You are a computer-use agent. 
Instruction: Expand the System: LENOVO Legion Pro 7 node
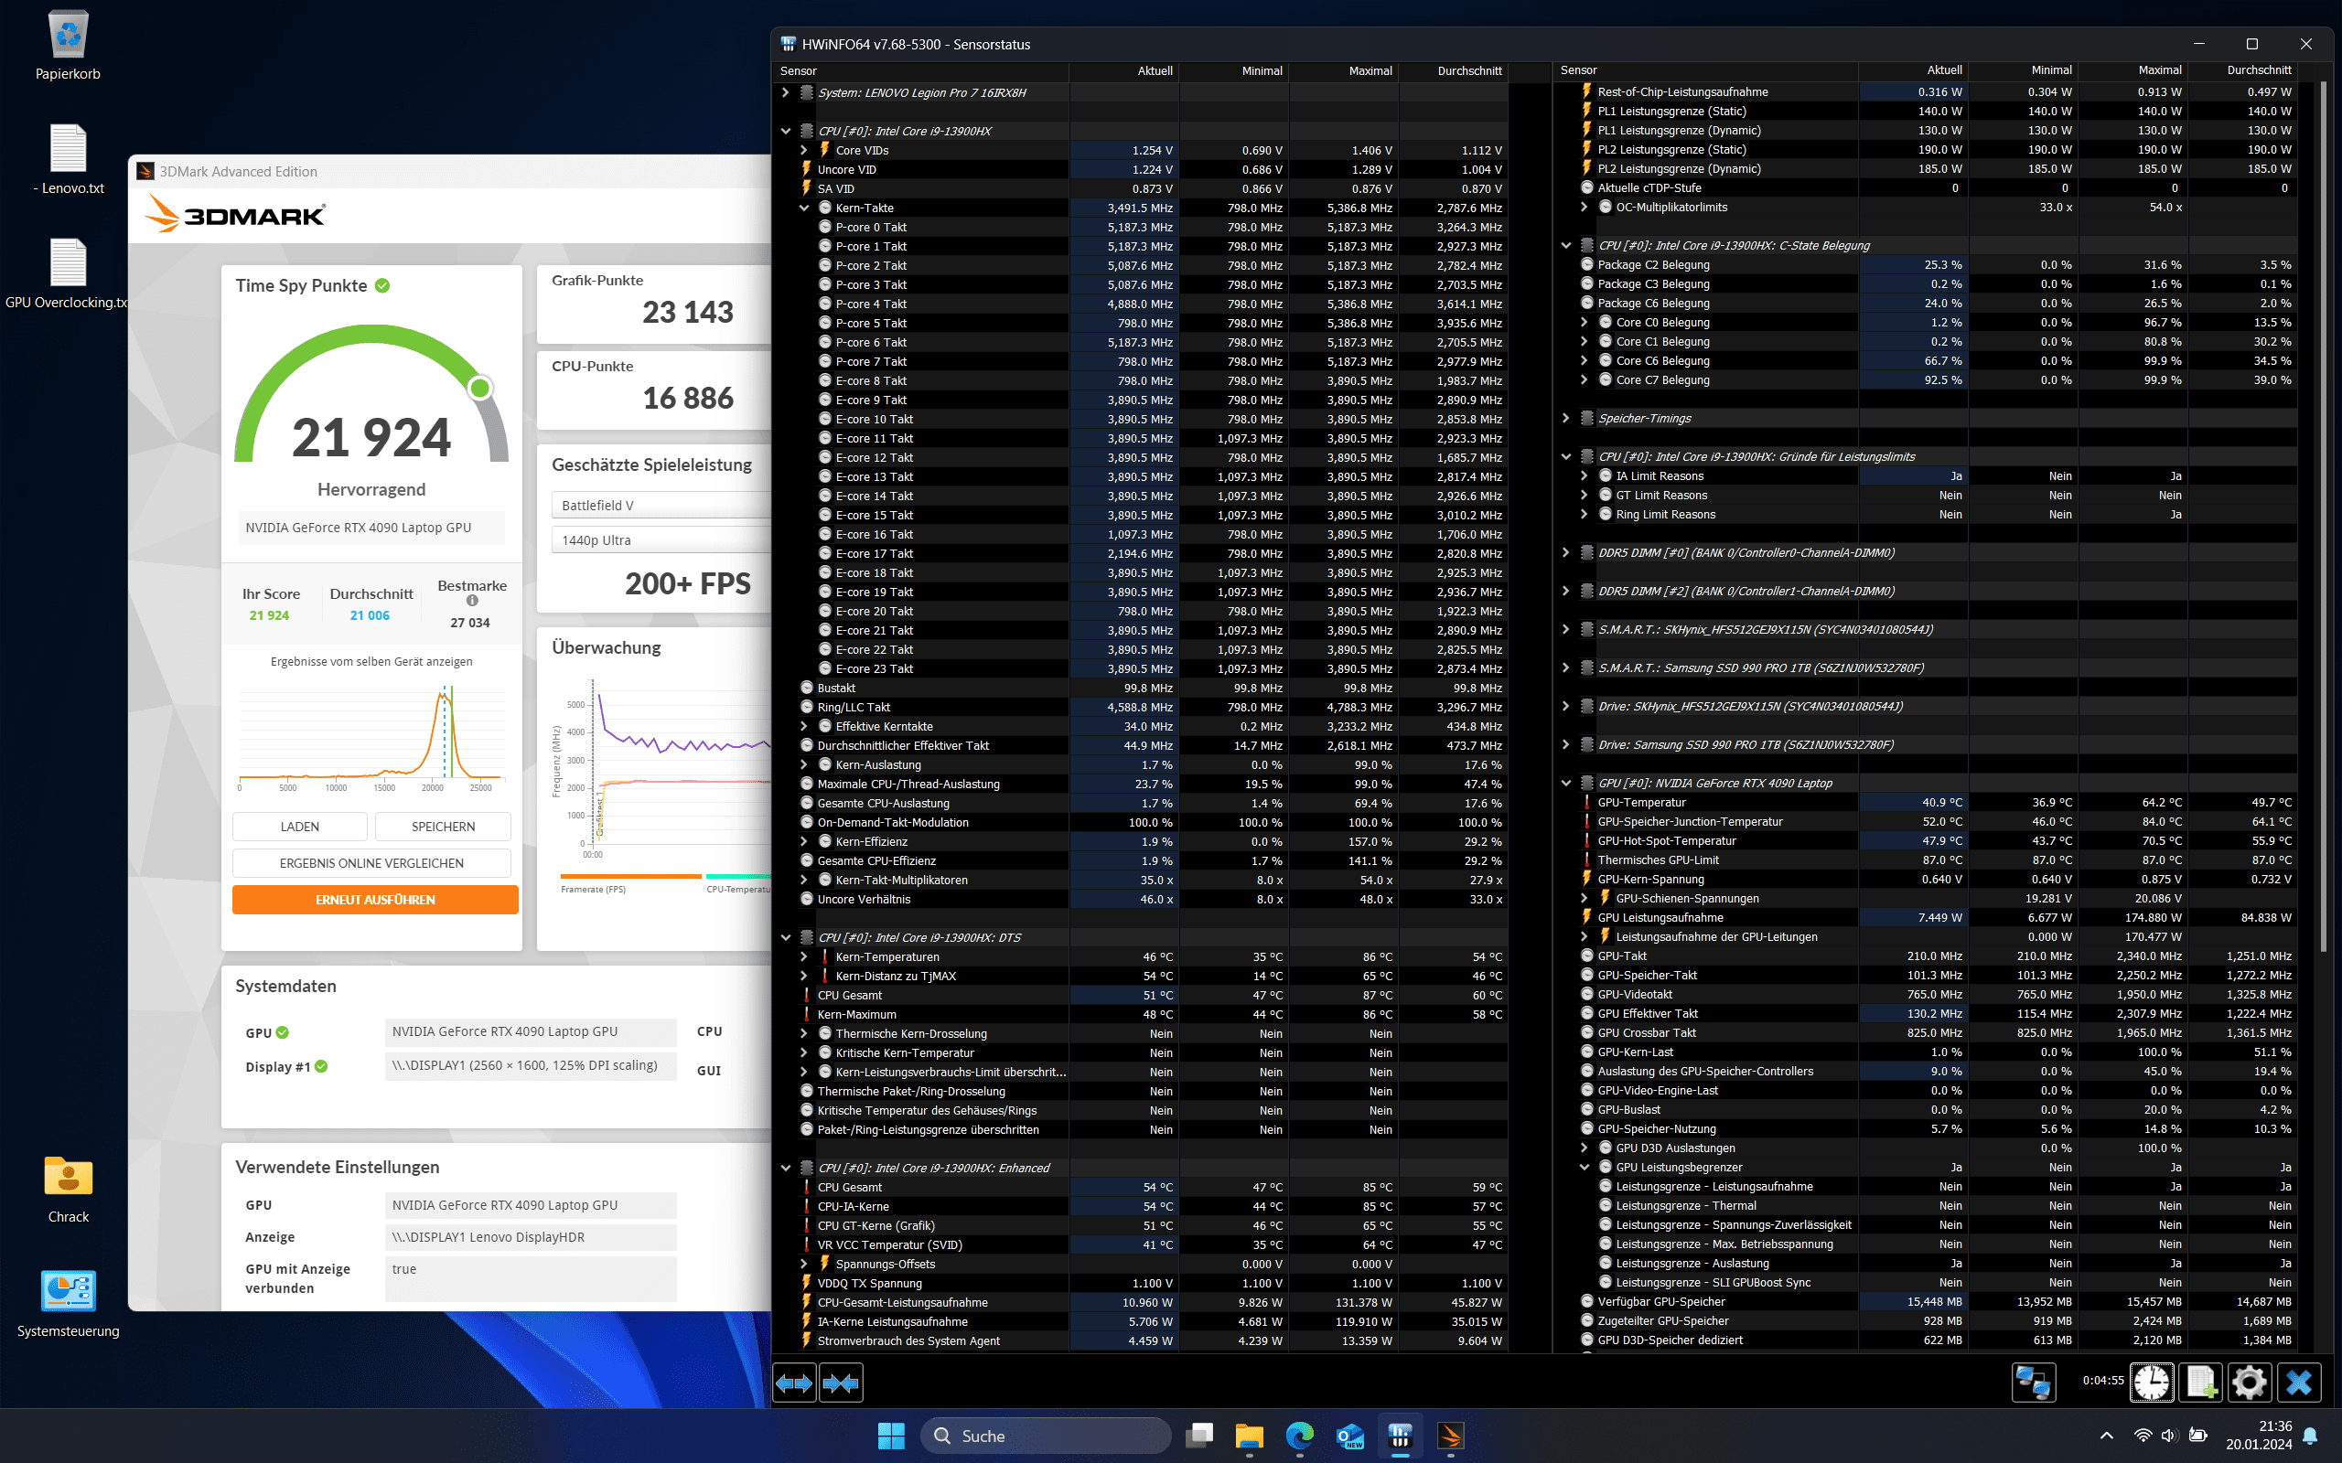[x=786, y=93]
